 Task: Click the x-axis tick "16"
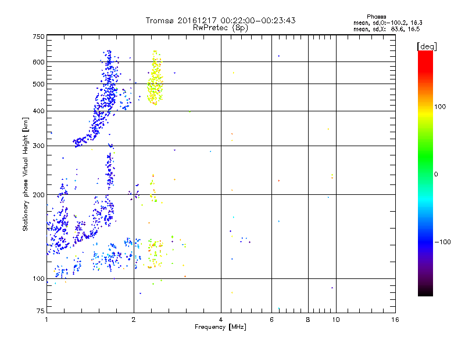395,320
